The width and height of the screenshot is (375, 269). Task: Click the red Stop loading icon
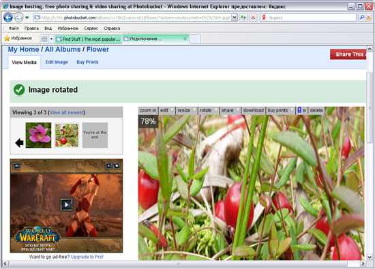click(253, 18)
